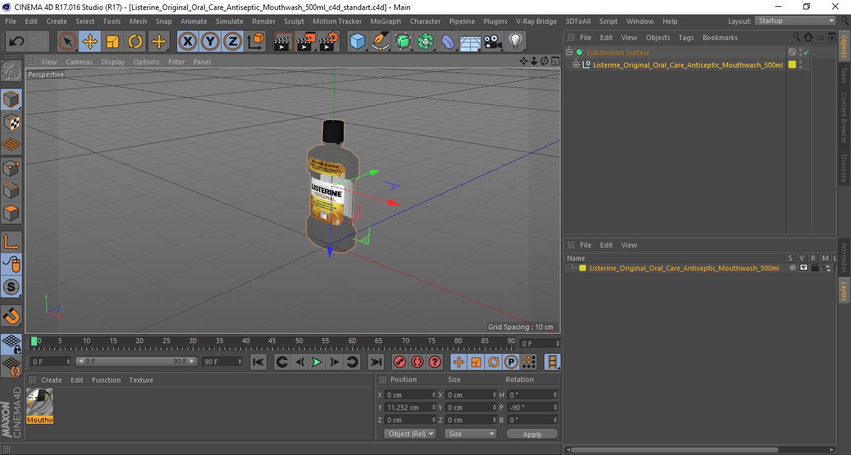851x455 pixels.
Task: Click the yellow layer swatch on Listerine object
Action: [792, 65]
